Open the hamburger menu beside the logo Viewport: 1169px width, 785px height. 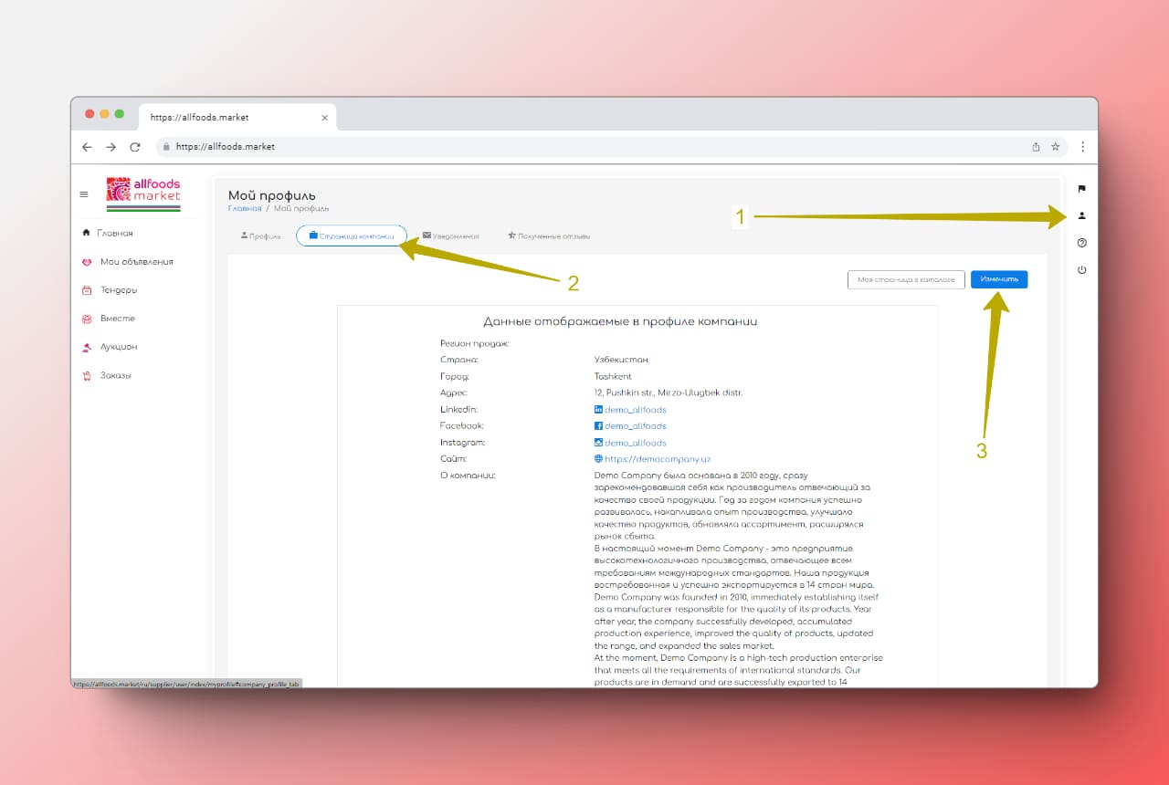coord(84,194)
